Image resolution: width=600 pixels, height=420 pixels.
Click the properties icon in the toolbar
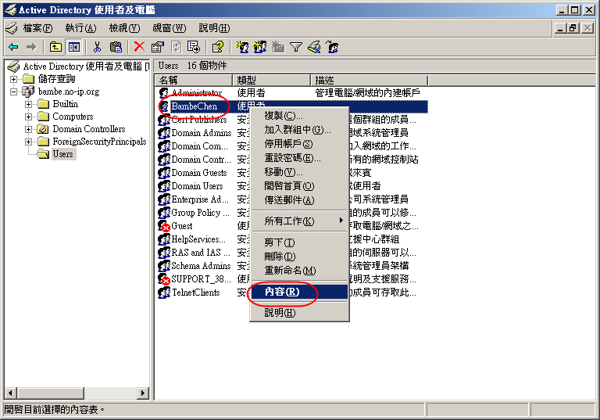coord(157,47)
